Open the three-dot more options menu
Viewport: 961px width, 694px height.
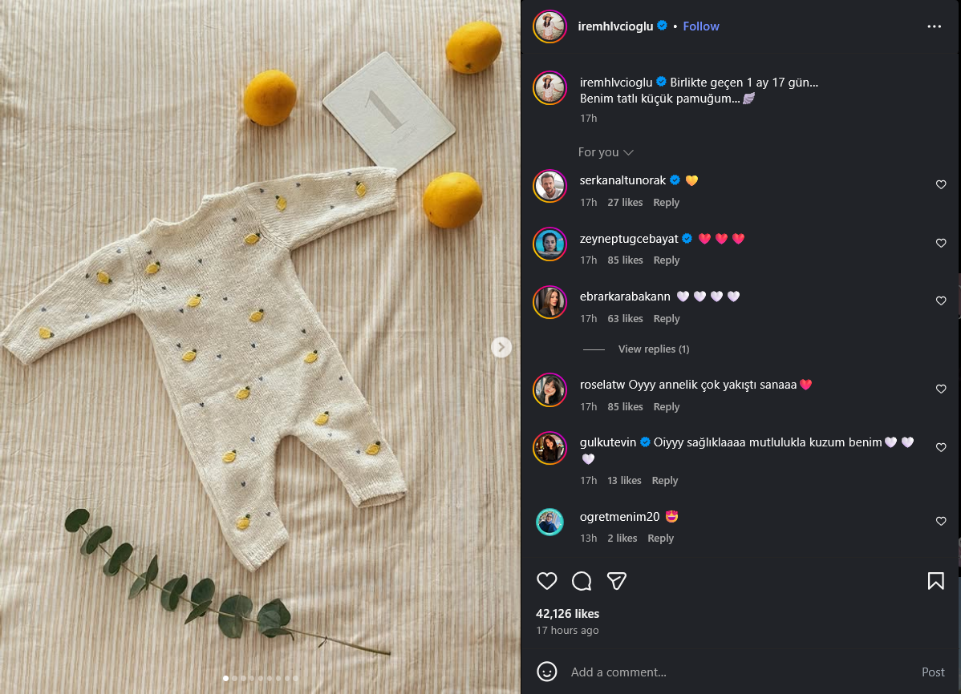(934, 26)
